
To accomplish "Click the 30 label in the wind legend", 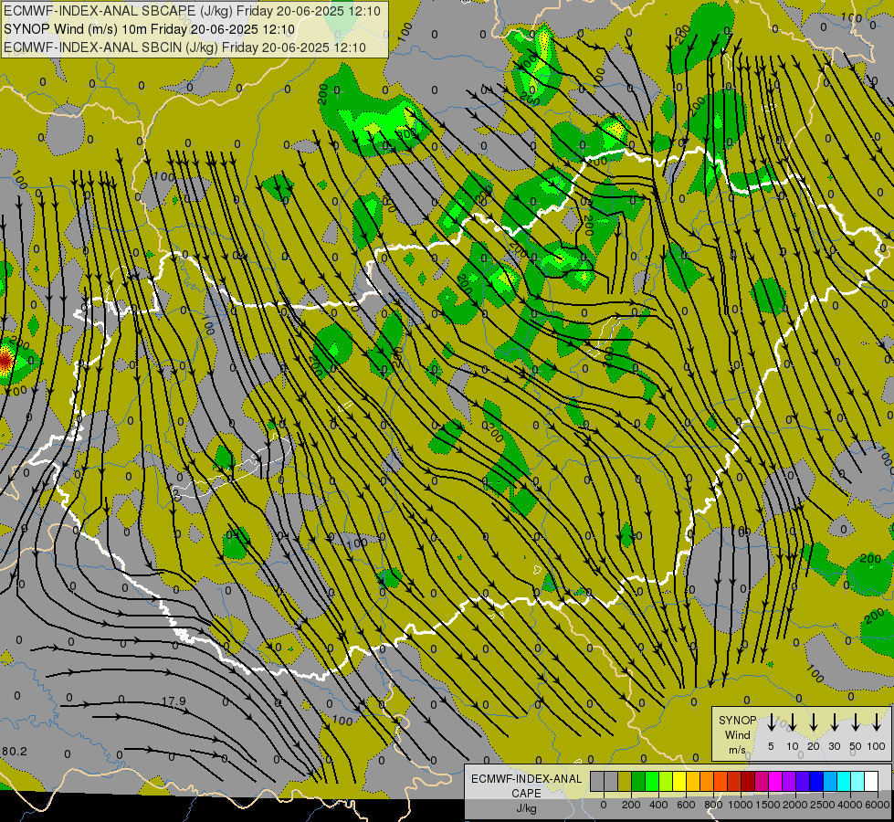I will 834,746.
